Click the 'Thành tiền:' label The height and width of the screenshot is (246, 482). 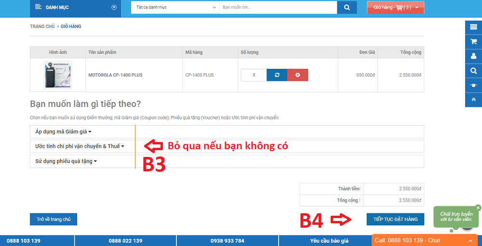(349, 189)
